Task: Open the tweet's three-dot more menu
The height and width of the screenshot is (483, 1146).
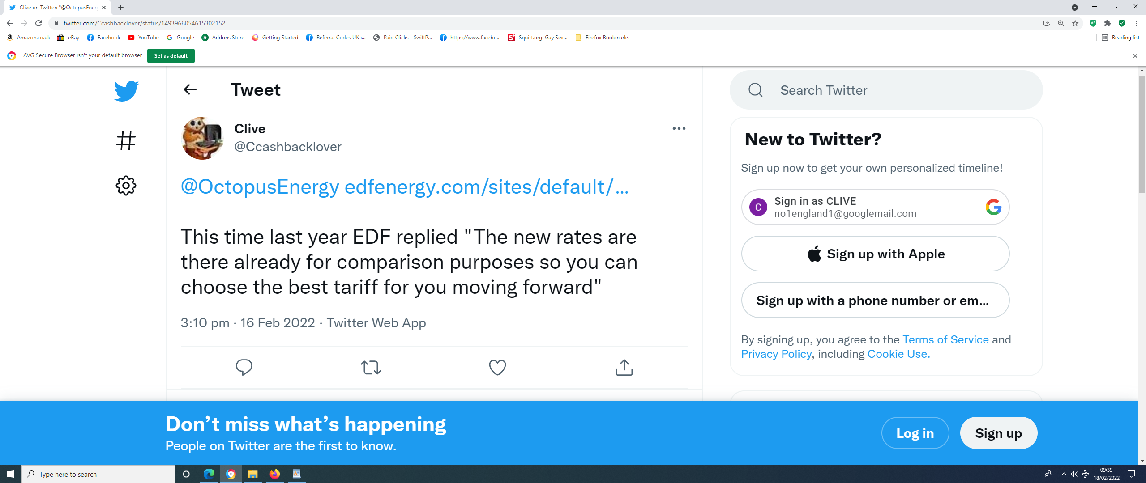Action: click(679, 128)
